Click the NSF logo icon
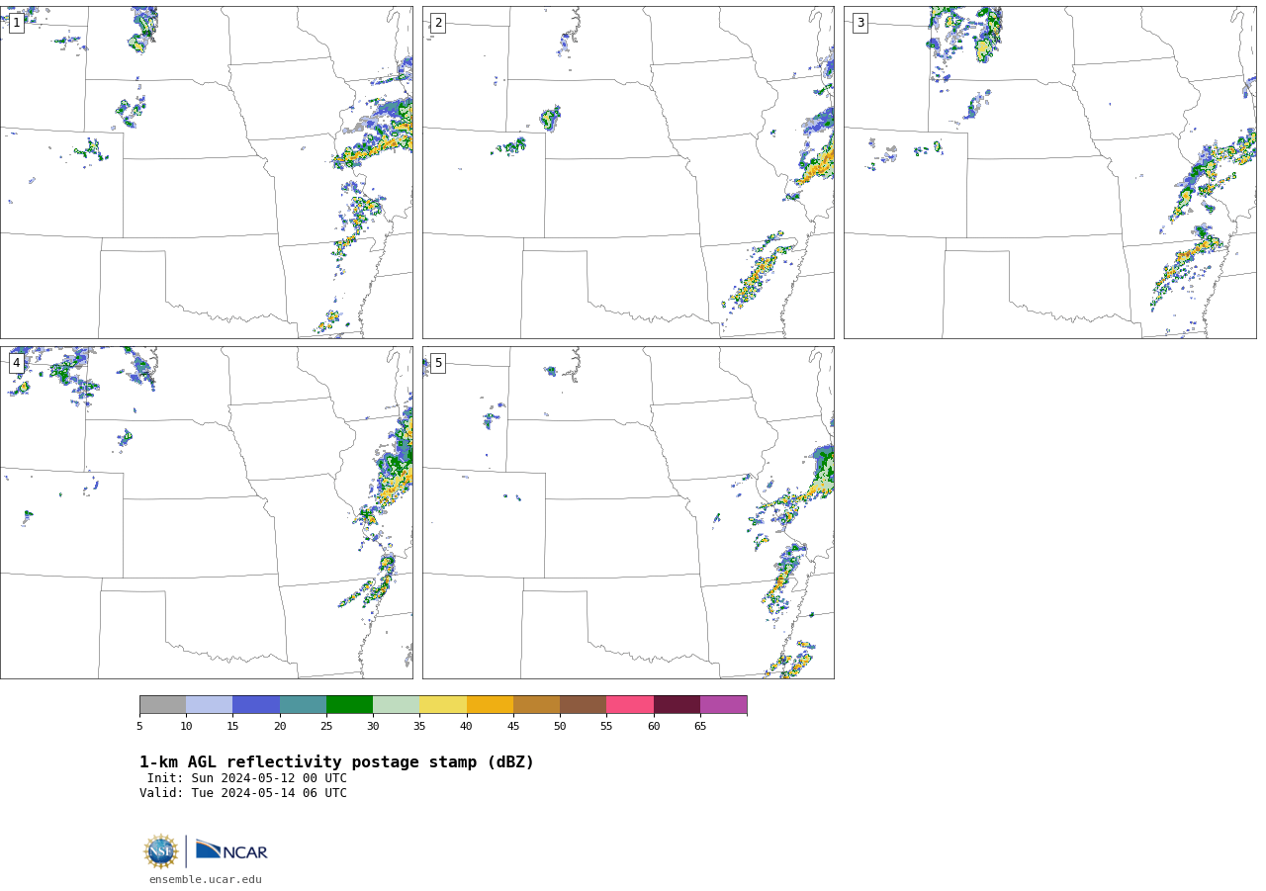This screenshot has width=1266, height=891. tap(161, 851)
